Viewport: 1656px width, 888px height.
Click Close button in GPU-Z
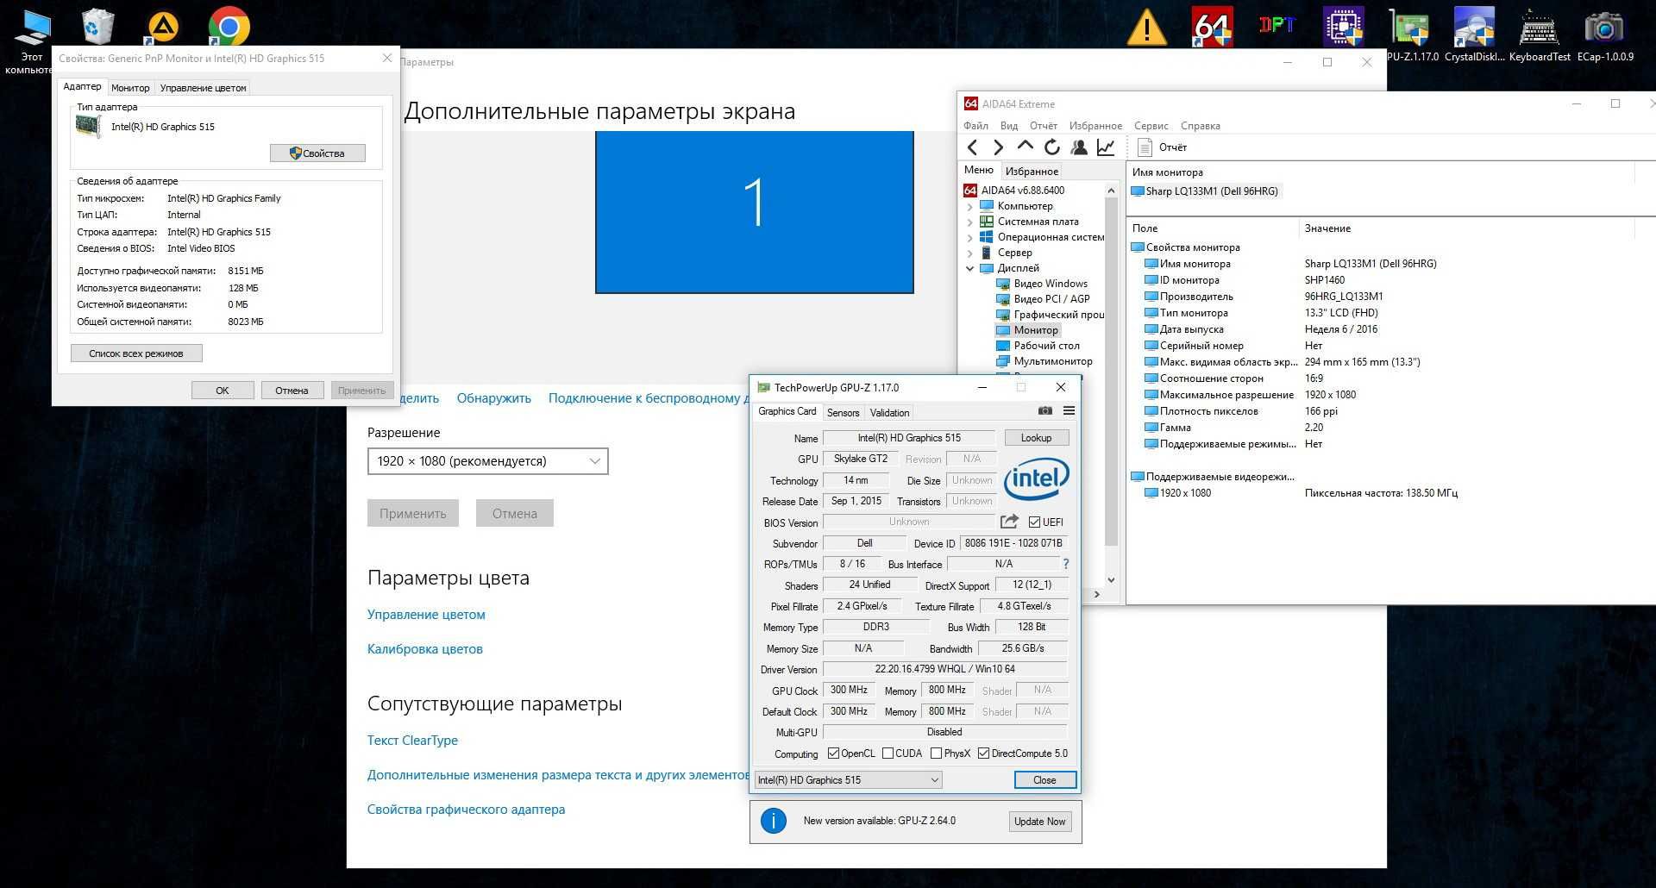pos(1044,780)
